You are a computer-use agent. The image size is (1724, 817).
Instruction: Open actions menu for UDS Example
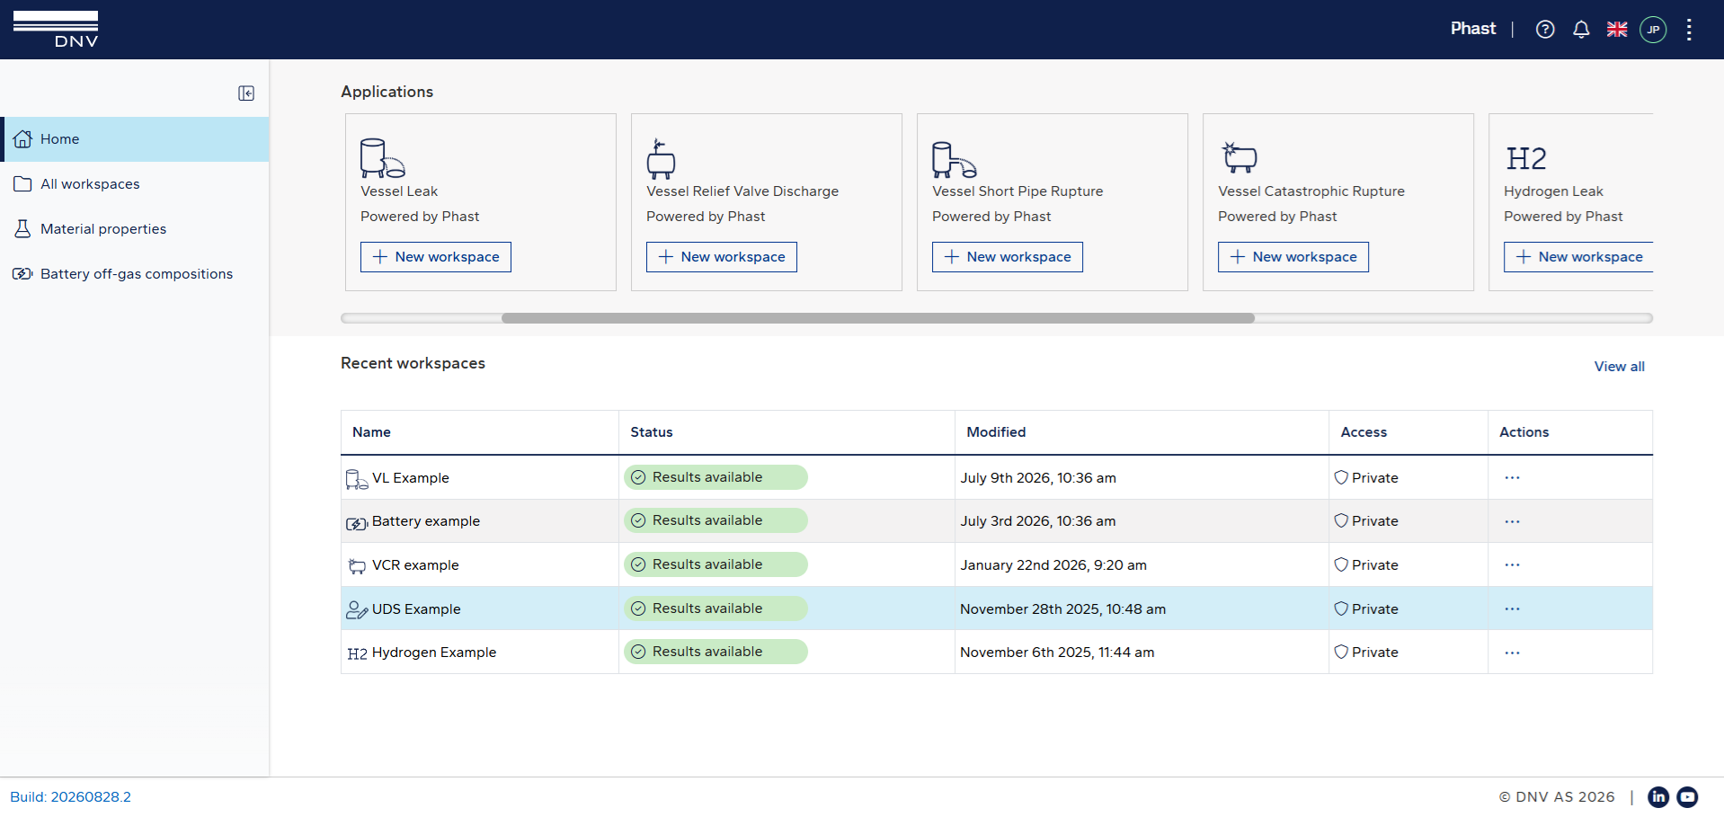[1512, 609]
